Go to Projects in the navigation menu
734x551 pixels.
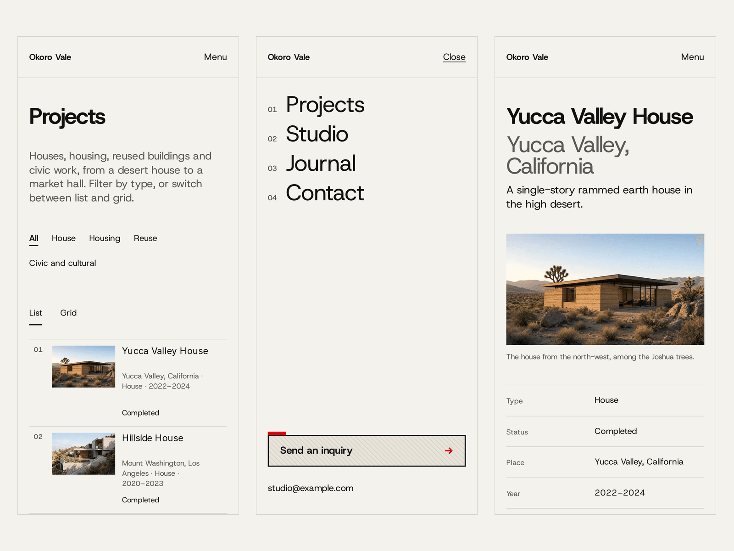(x=325, y=105)
